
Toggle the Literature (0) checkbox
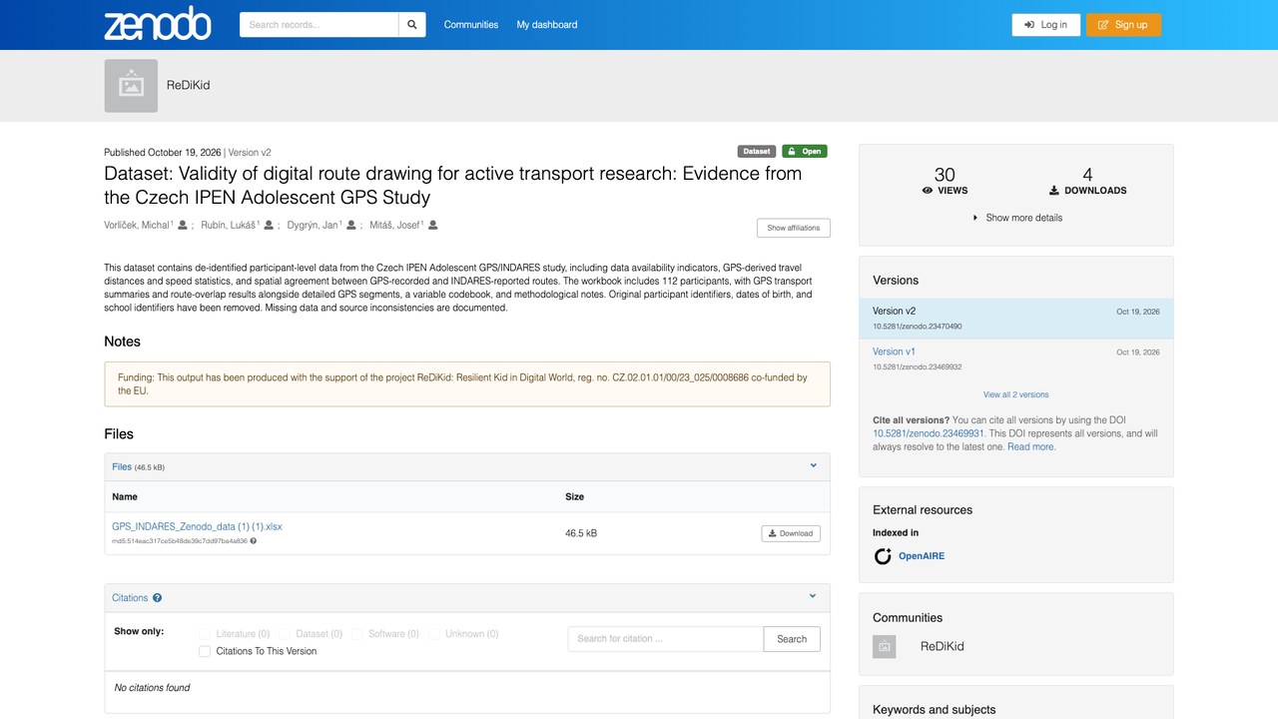pyautogui.click(x=205, y=634)
